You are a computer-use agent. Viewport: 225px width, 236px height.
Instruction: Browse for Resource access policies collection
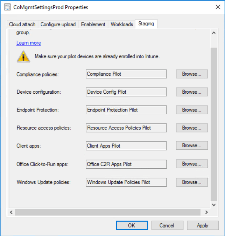(x=192, y=128)
